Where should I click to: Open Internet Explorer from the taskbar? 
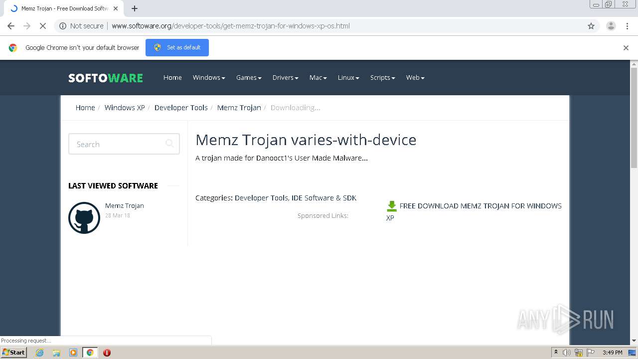(40, 353)
